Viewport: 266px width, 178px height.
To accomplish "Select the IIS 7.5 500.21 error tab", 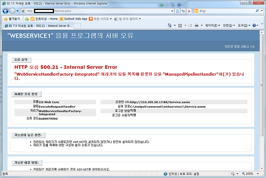I will 38,26.
